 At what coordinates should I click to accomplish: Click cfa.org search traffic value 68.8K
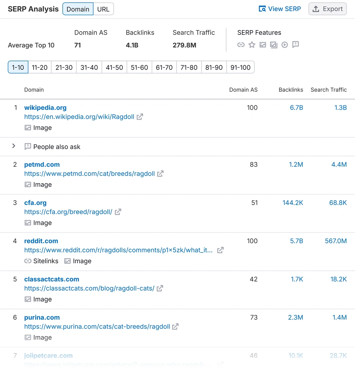click(x=338, y=203)
